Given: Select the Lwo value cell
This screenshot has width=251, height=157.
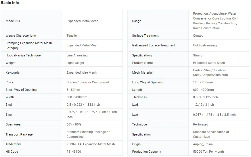Looking at the screenshot, I should click(x=214, y=115).
